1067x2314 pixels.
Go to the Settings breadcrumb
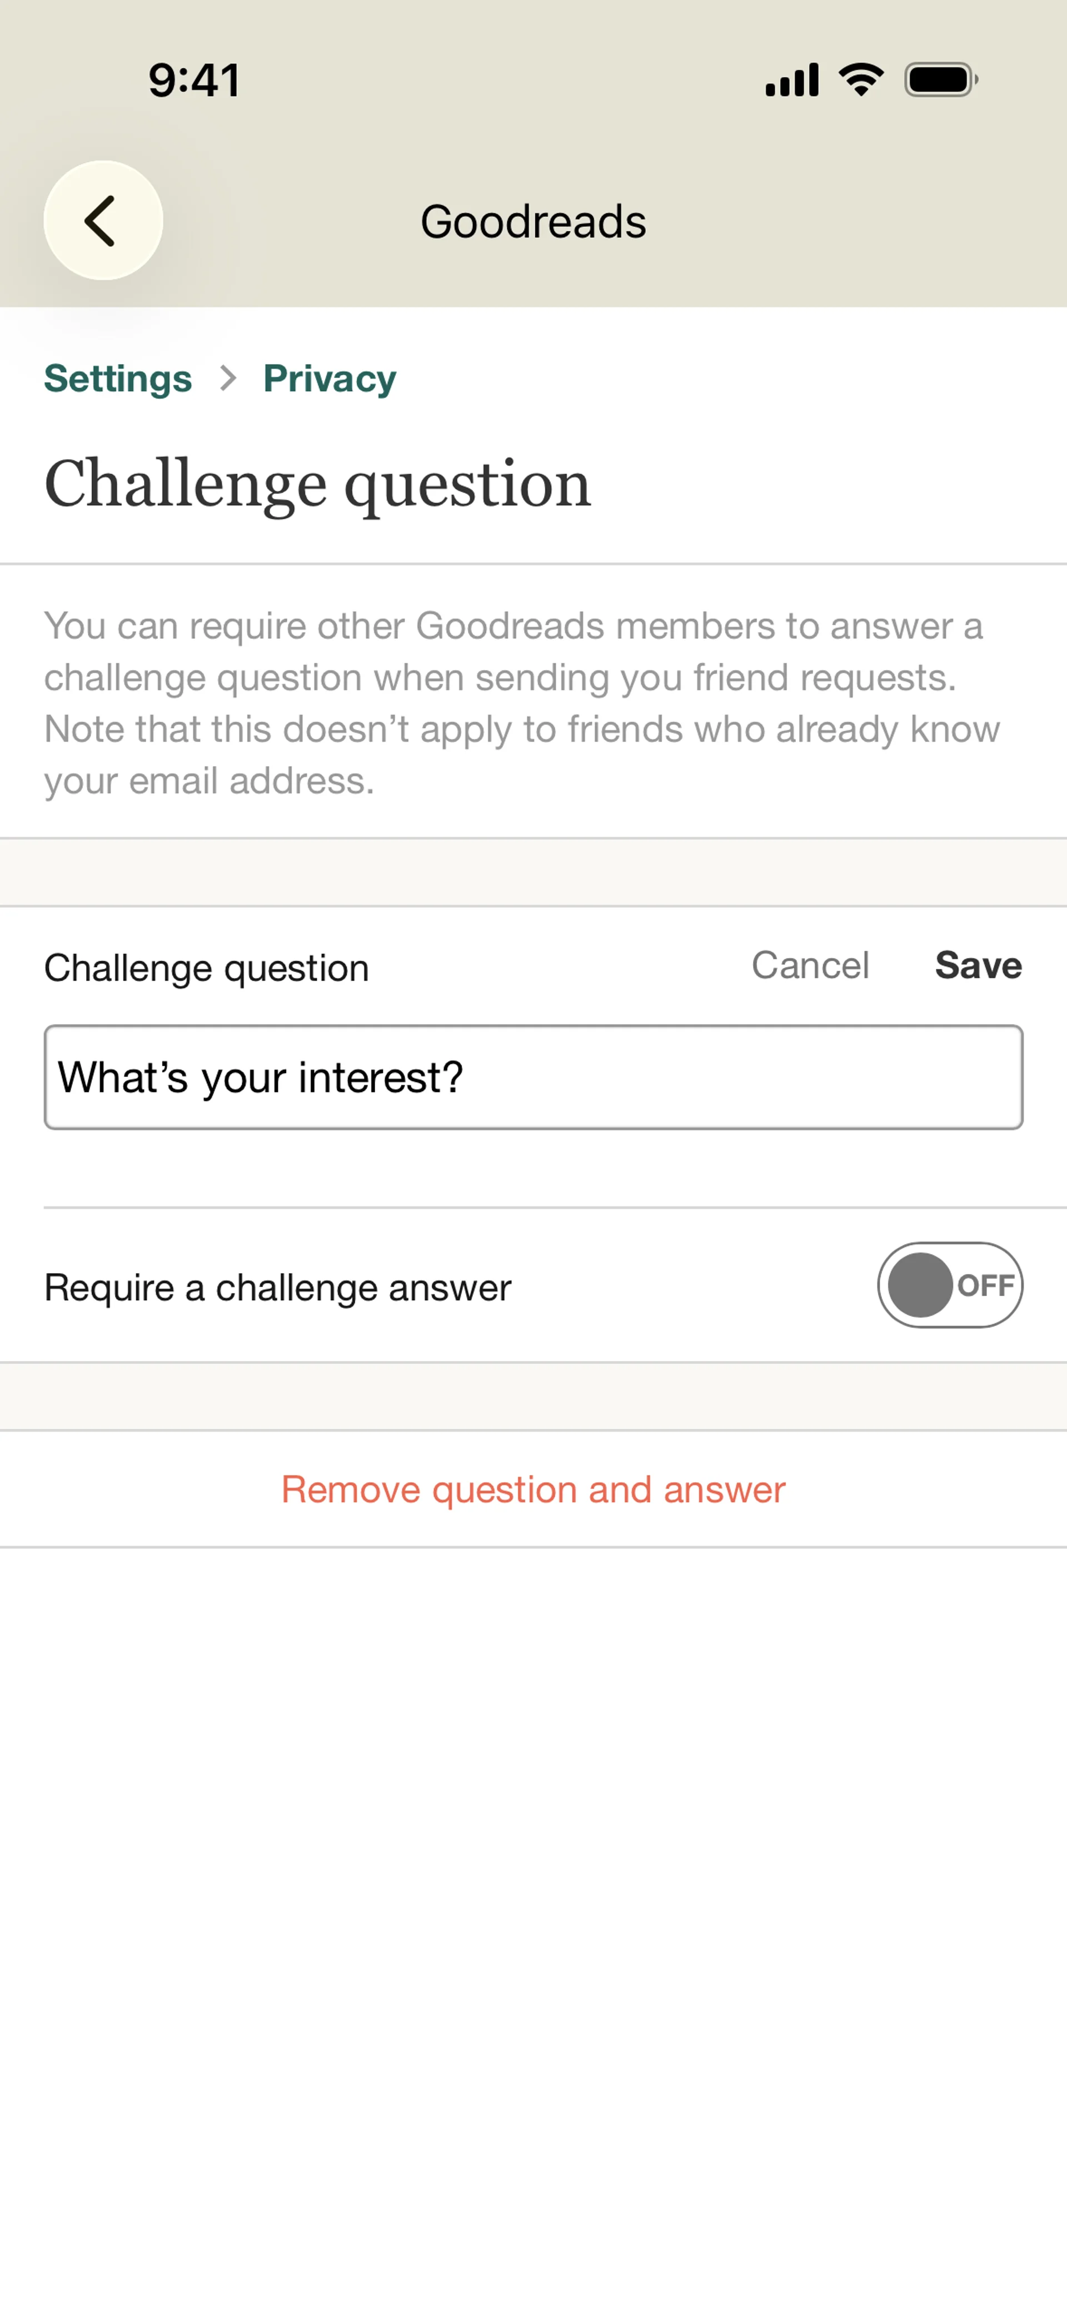(118, 378)
